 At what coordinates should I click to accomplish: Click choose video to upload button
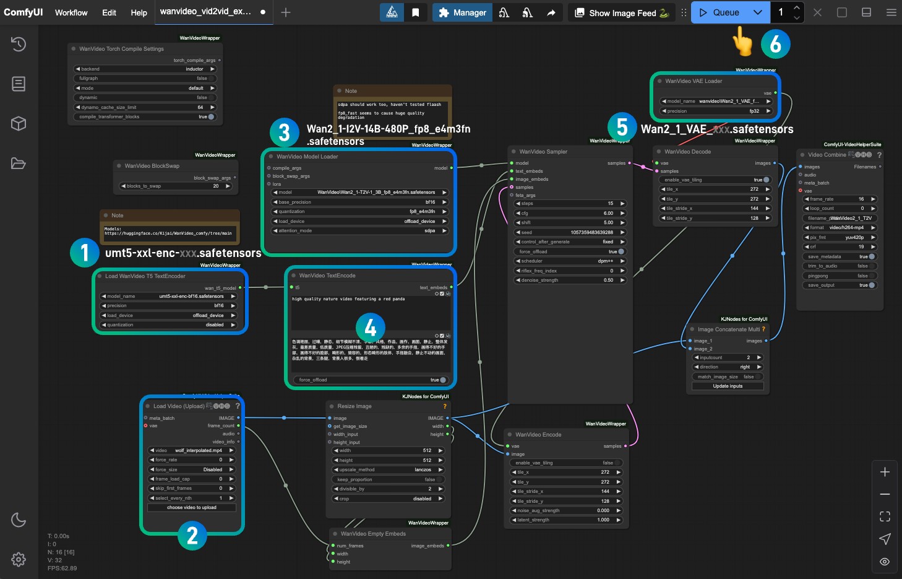(192, 507)
